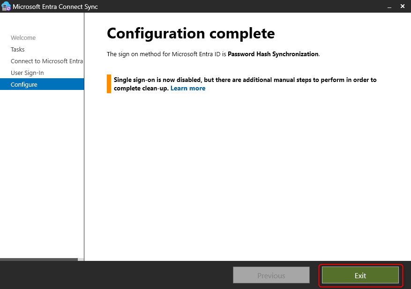Click the Configuration complete heading
Screen dimensions: 411x289
pos(190,33)
